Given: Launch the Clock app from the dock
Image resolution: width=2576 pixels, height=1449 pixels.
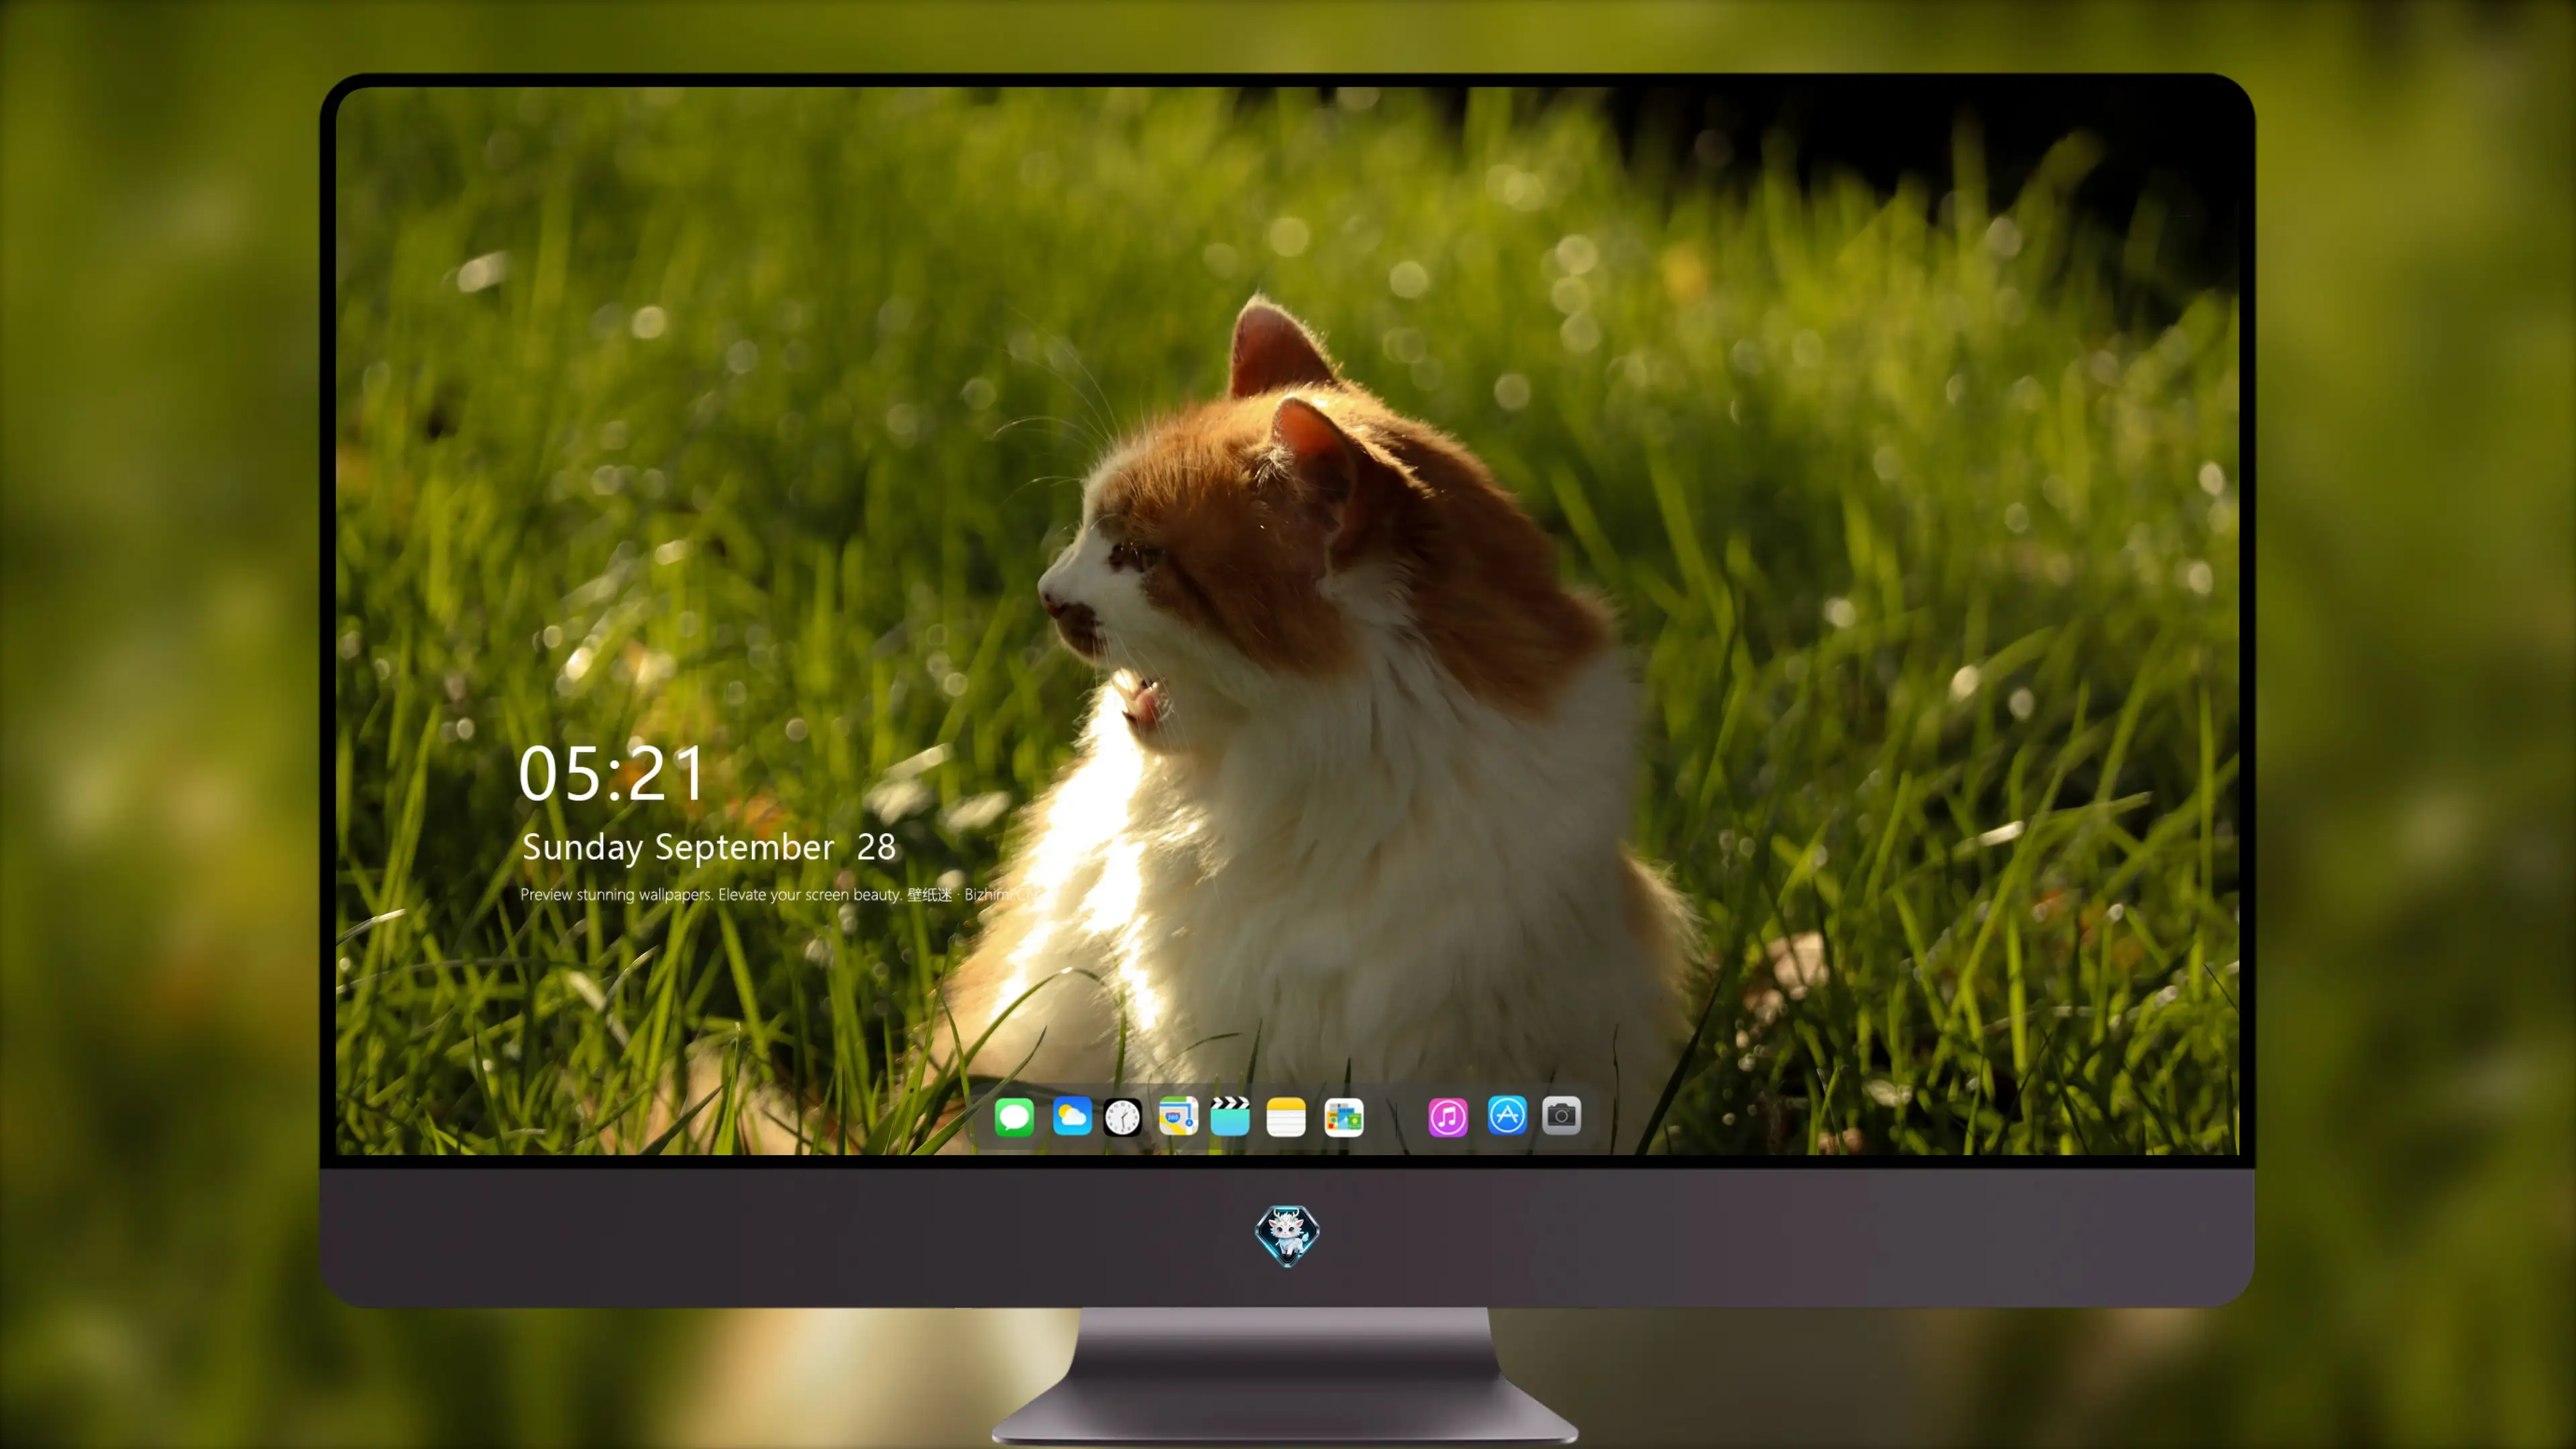Looking at the screenshot, I should [x=1122, y=1117].
